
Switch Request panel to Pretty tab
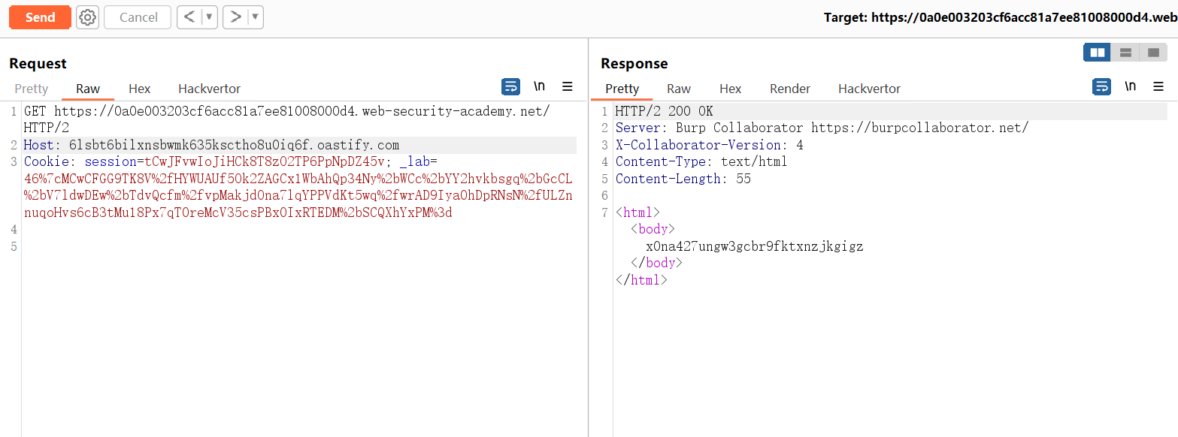click(x=32, y=89)
